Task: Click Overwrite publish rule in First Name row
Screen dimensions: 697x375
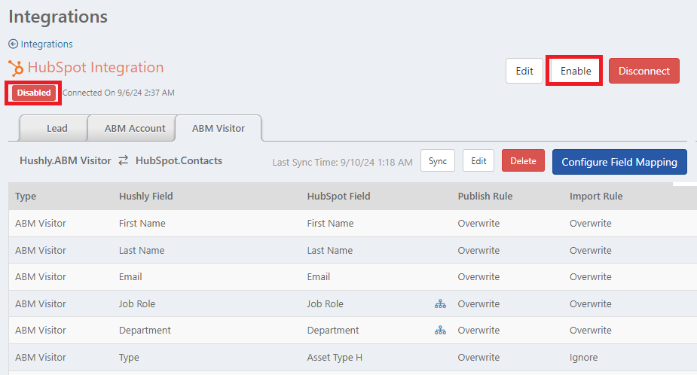Action: pos(478,223)
